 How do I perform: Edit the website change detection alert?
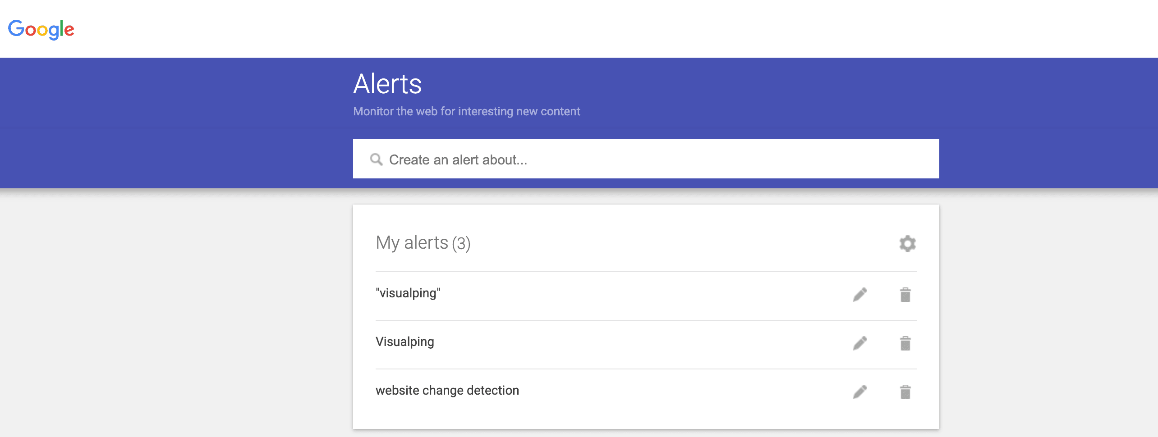[860, 392]
